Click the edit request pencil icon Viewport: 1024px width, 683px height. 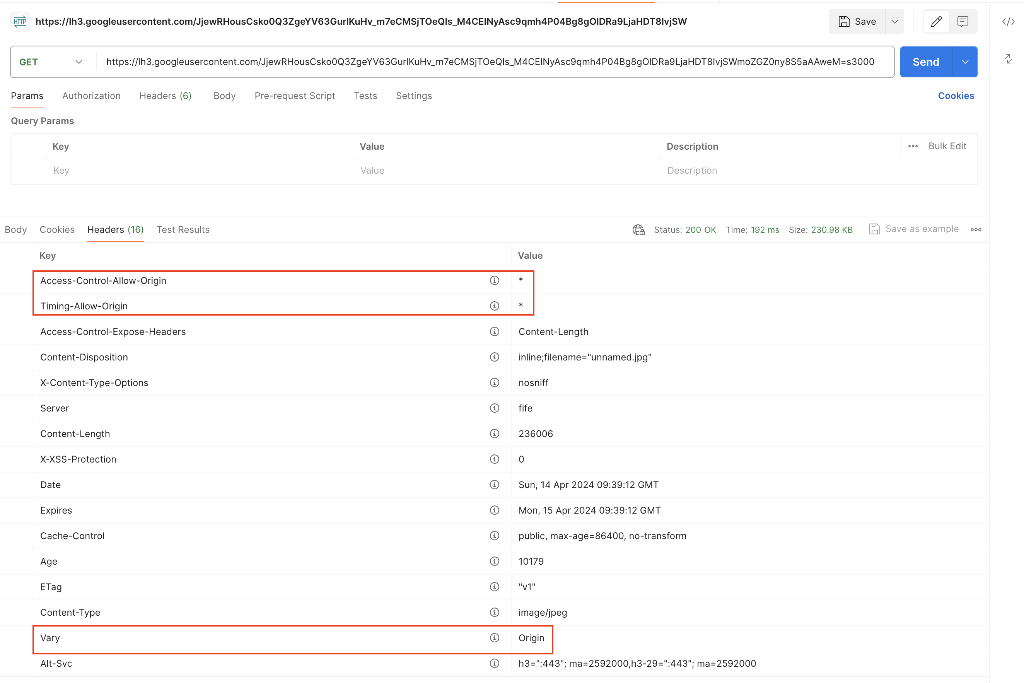(x=936, y=21)
